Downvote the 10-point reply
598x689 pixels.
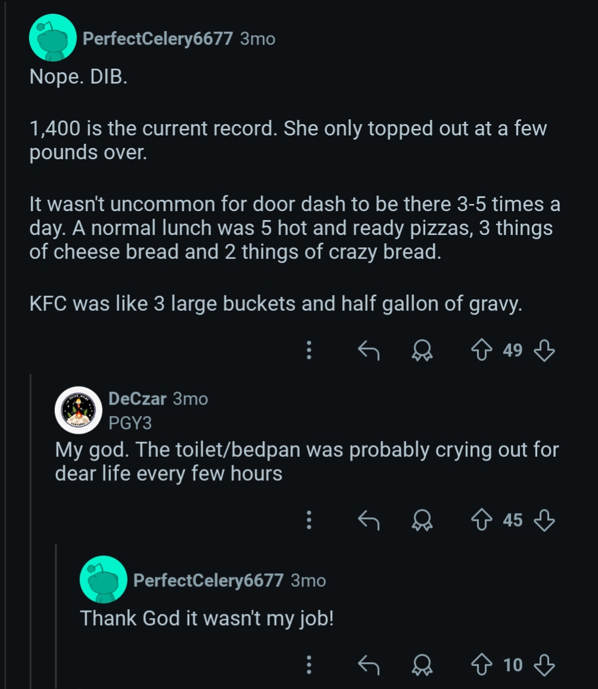543,665
